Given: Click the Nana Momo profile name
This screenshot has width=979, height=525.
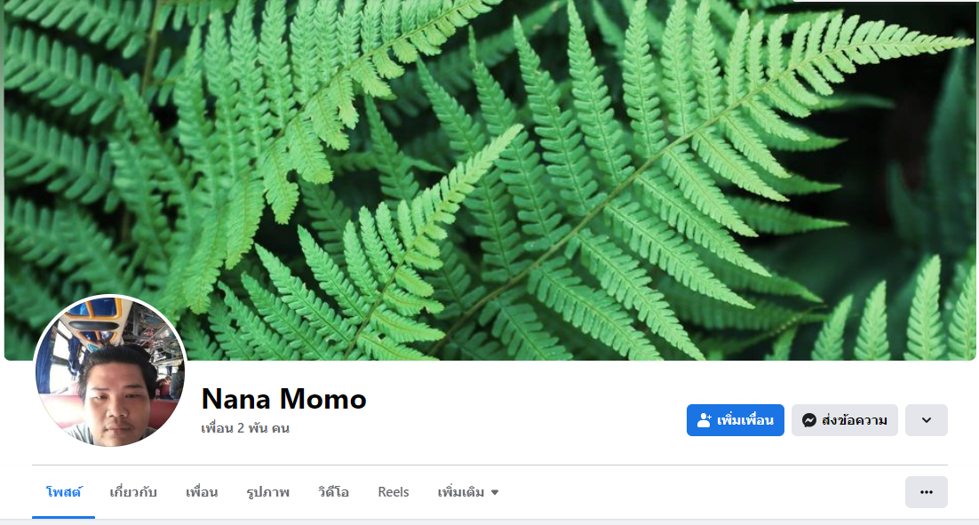Looking at the screenshot, I should click(284, 399).
